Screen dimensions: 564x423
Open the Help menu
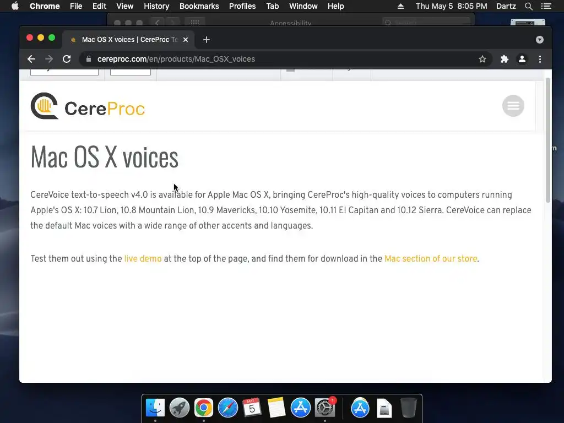335,6
